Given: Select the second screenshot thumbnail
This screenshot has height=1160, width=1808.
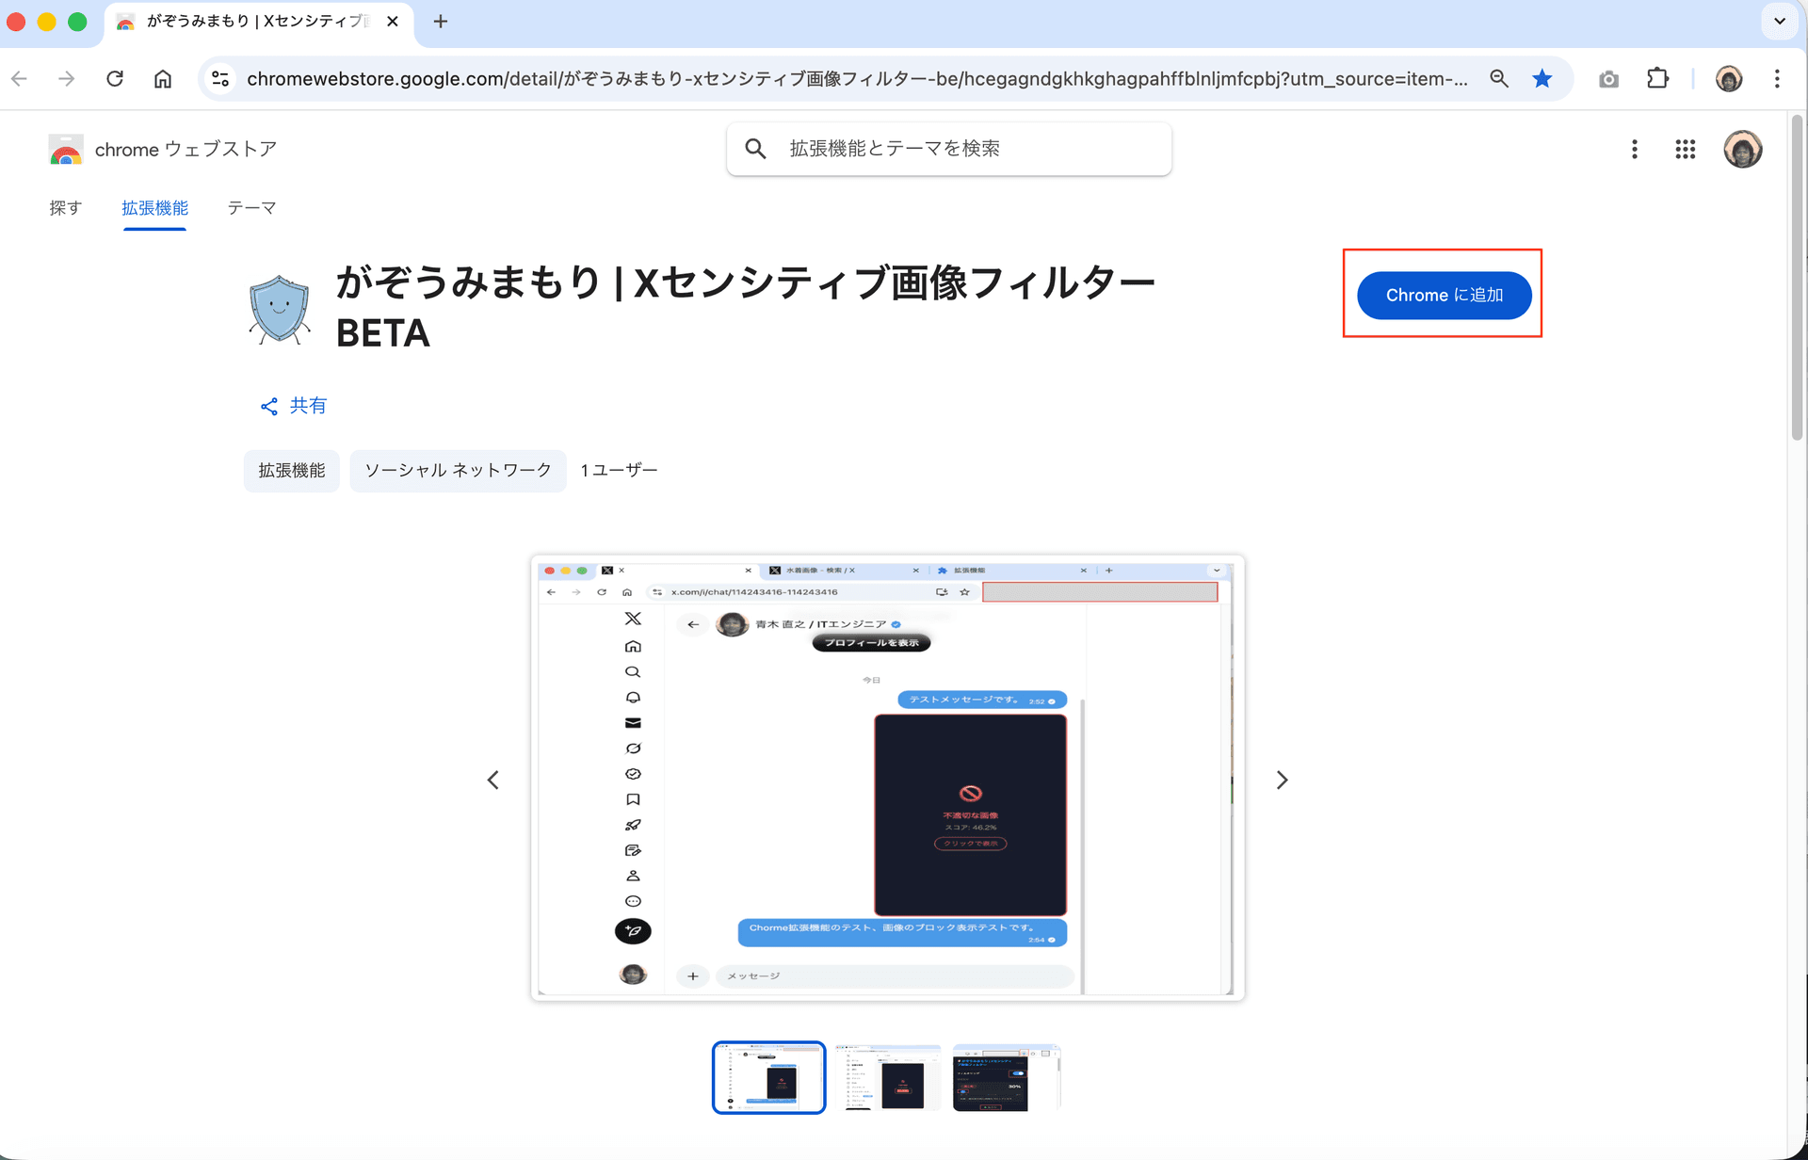Looking at the screenshot, I should pyautogui.click(x=887, y=1077).
